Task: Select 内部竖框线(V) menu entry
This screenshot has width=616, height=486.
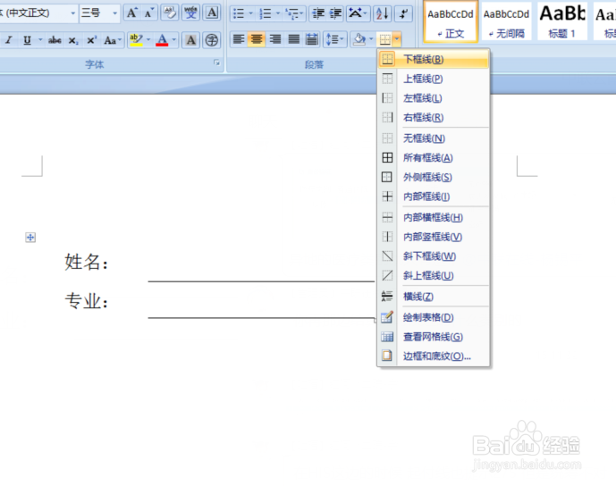Action: [x=434, y=237]
